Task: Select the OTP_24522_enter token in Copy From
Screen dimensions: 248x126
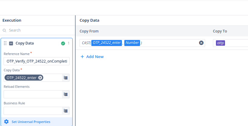Action: point(107,43)
